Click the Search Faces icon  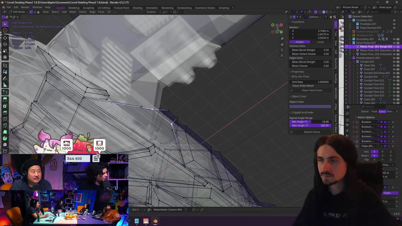click(x=291, y=132)
